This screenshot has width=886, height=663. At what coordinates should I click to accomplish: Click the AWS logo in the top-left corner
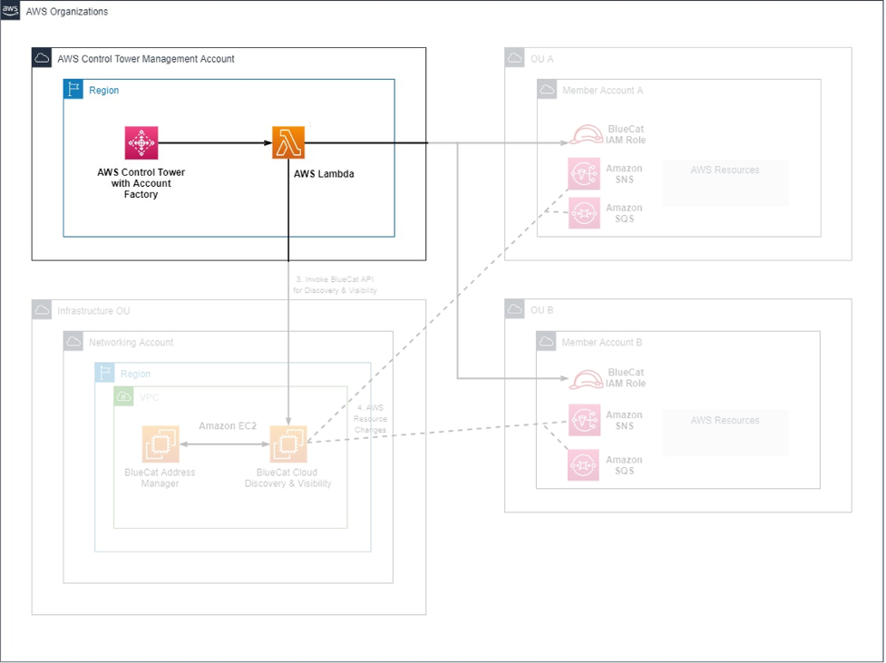pos(10,10)
